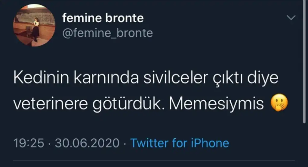Click the word çıktı in the tweet
308x167 pixels.
tap(227, 78)
